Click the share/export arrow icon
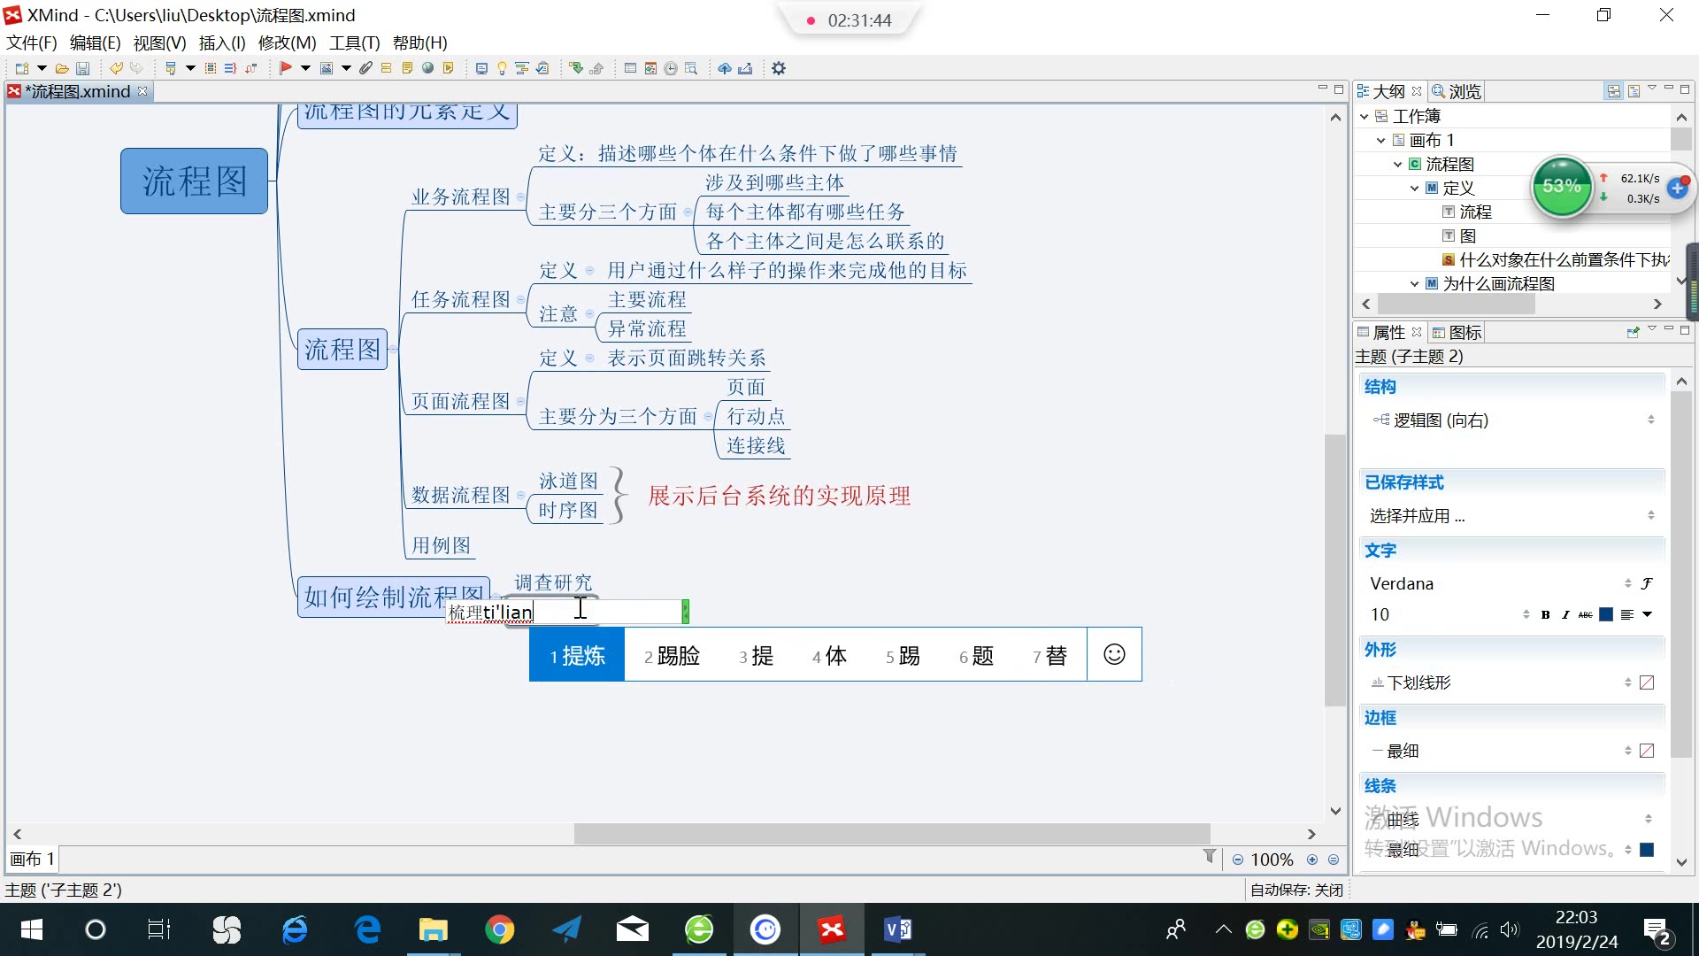Viewport: 1699px width, 956px height. (745, 68)
